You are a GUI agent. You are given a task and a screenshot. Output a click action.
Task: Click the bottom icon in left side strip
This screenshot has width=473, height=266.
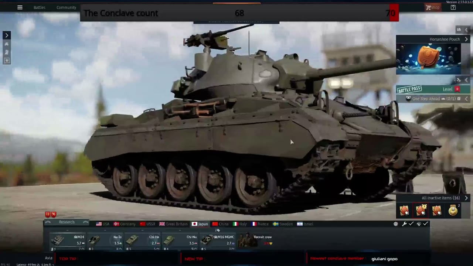click(7, 61)
